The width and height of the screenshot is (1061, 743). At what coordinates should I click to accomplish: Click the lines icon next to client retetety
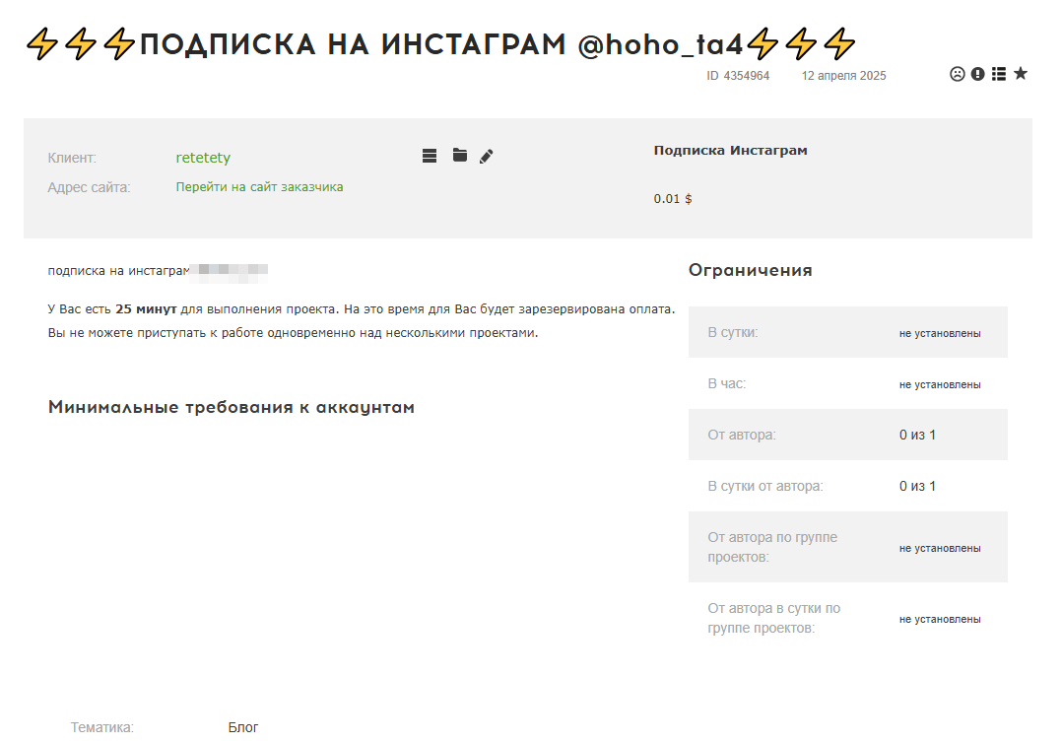pyautogui.click(x=429, y=156)
